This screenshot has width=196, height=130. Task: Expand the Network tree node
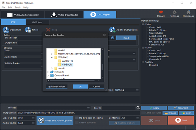coord(48,72)
